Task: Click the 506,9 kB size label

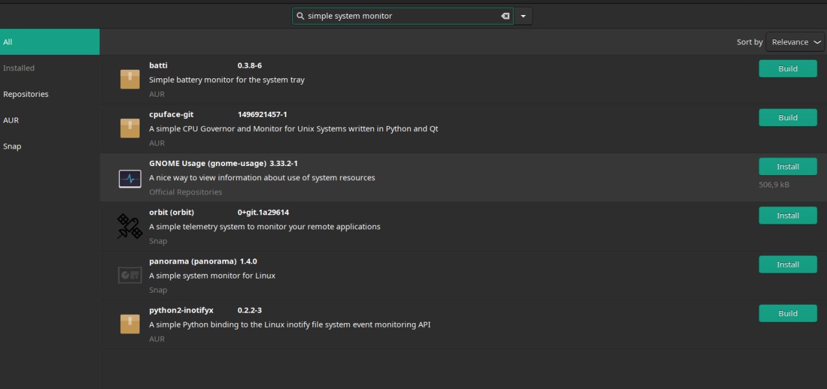Action: pyautogui.click(x=774, y=185)
